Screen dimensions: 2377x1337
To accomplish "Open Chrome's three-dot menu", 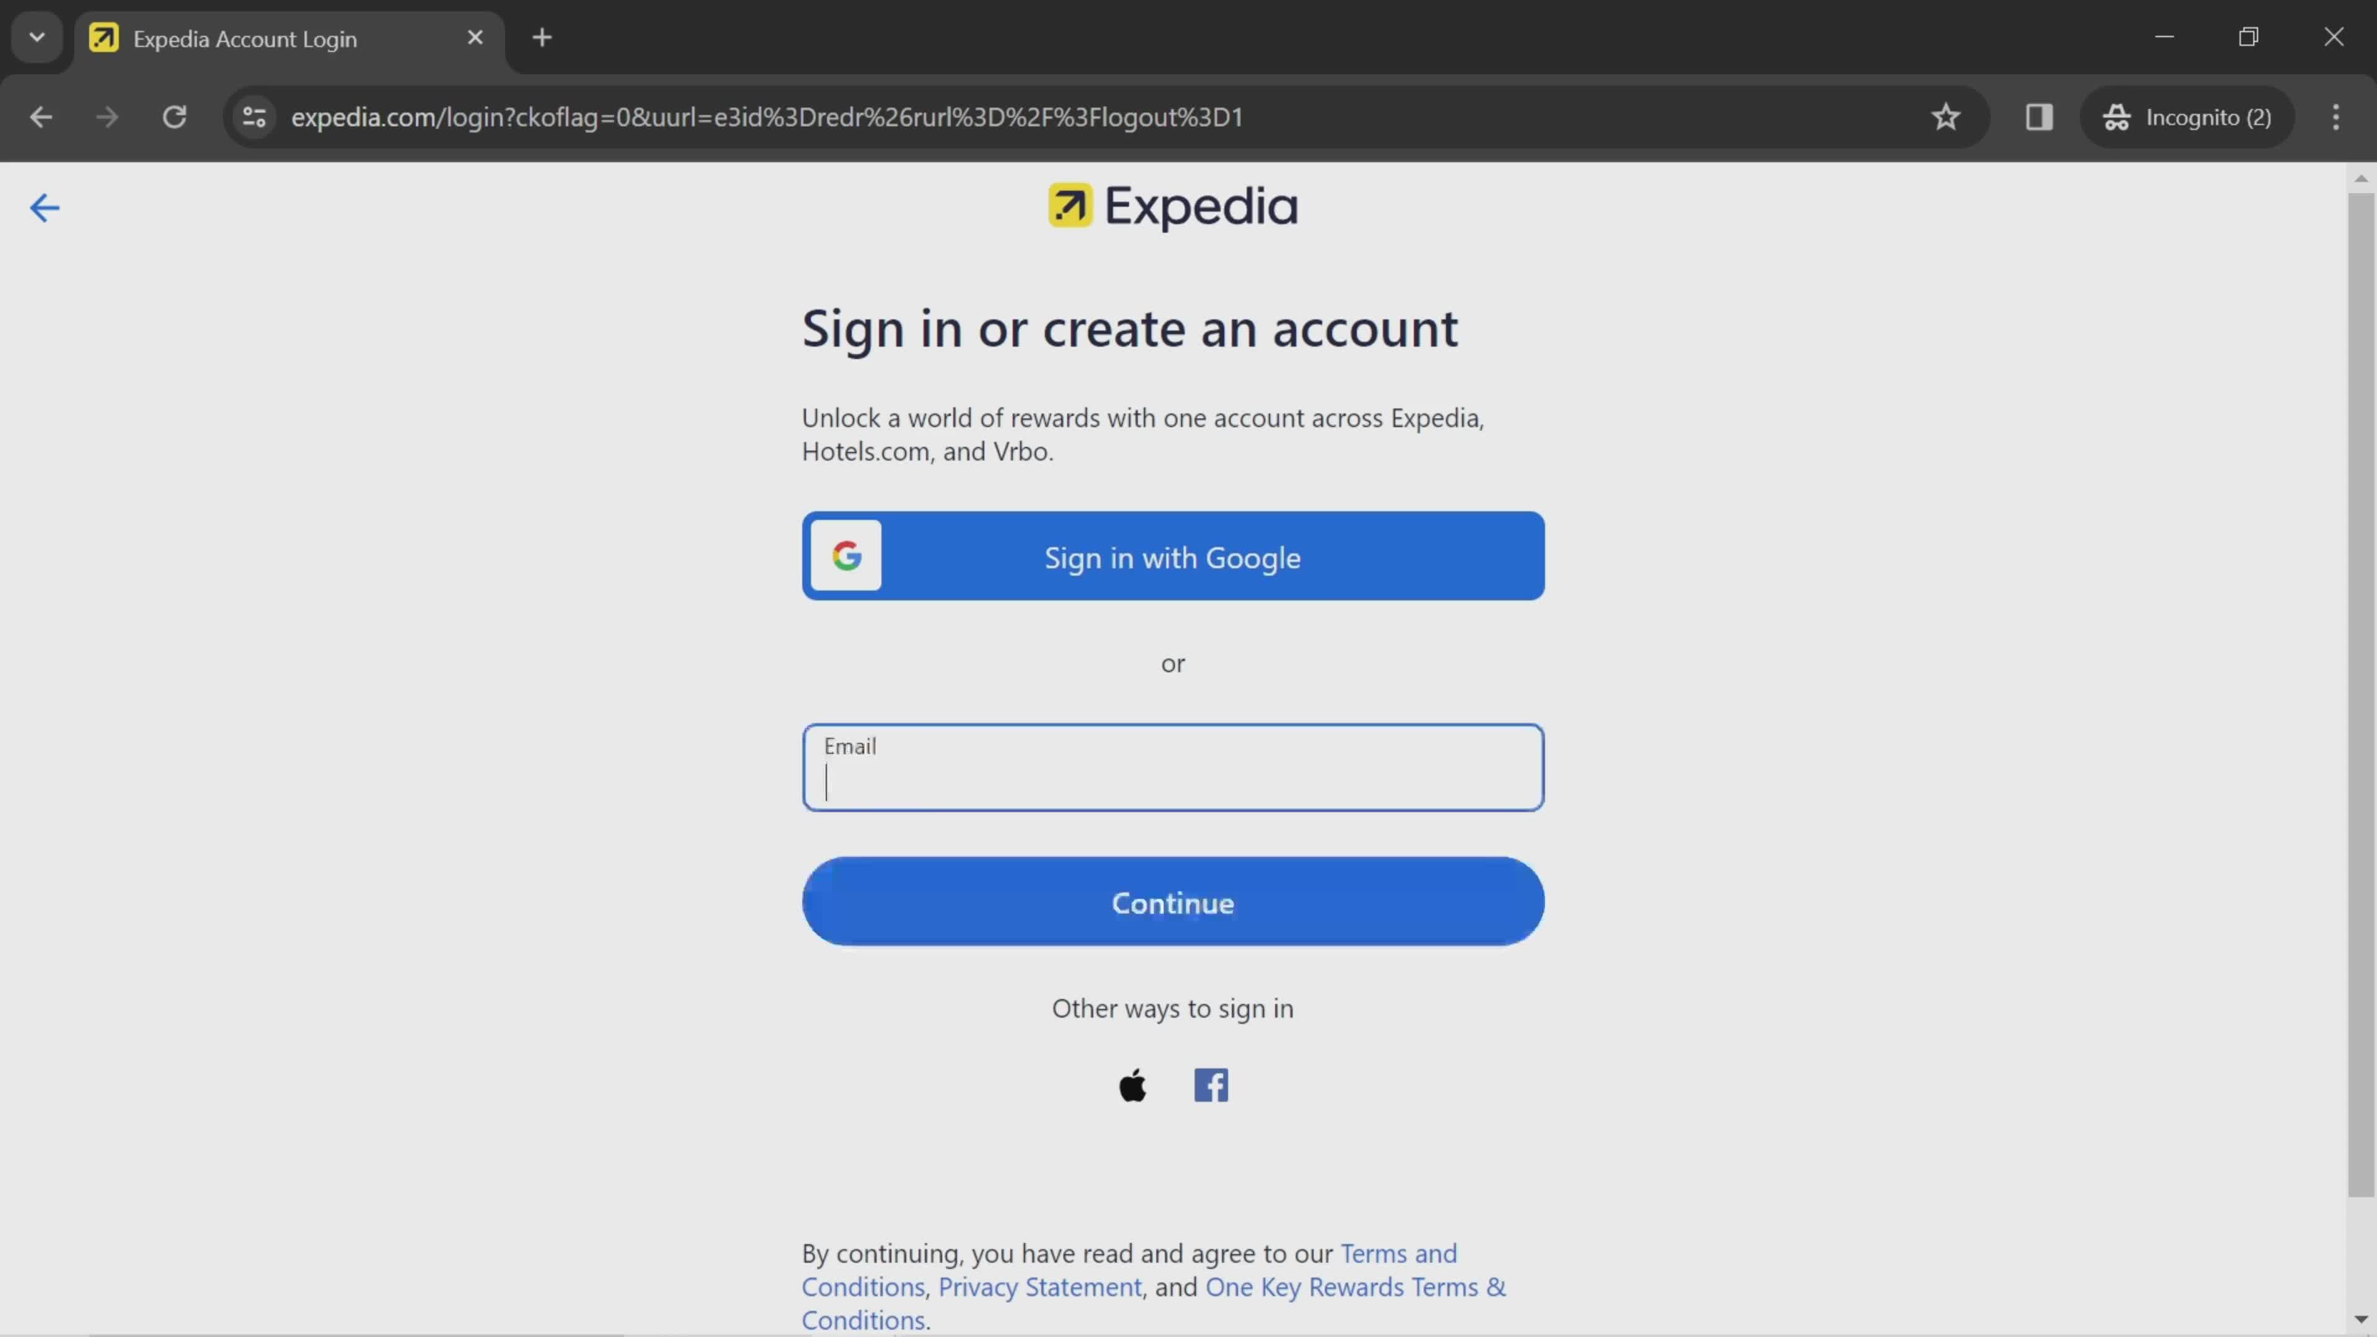I will (x=2336, y=117).
